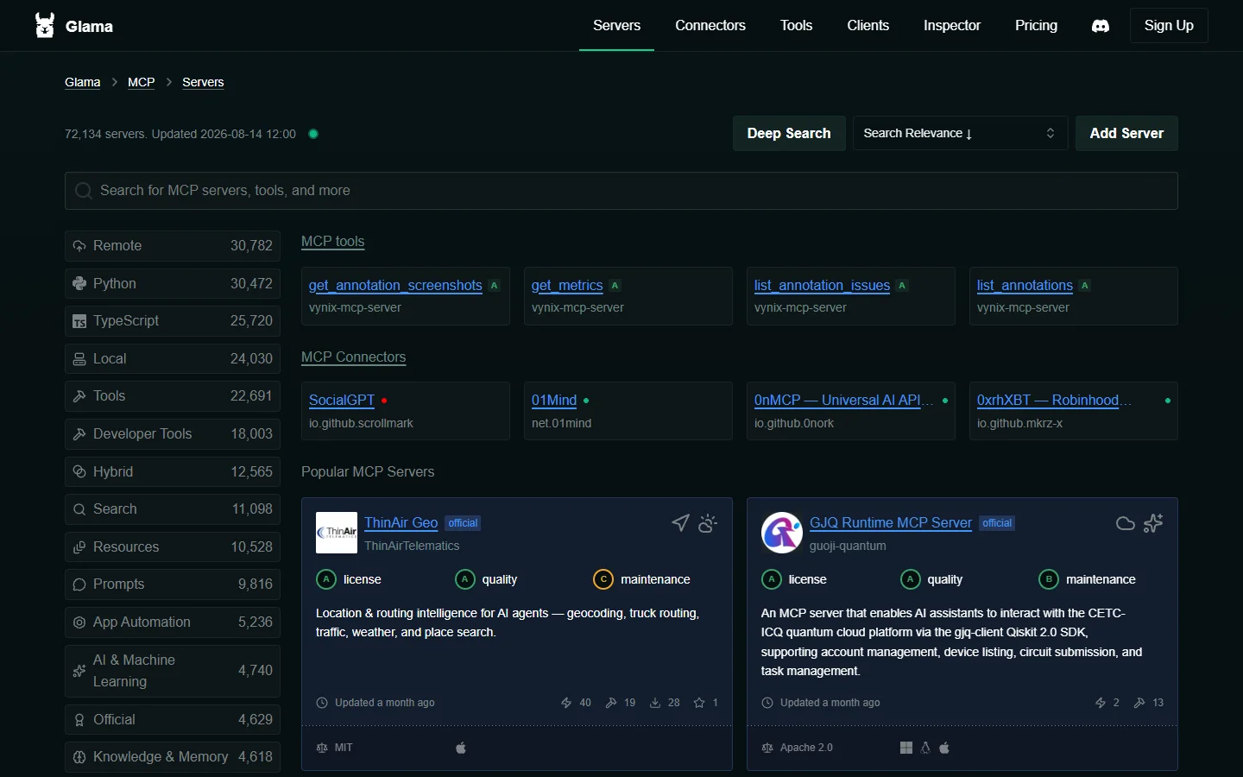Click the GJQ Runtime maintenance grade B badge
The width and height of the screenshot is (1243, 777).
tap(1049, 579)
